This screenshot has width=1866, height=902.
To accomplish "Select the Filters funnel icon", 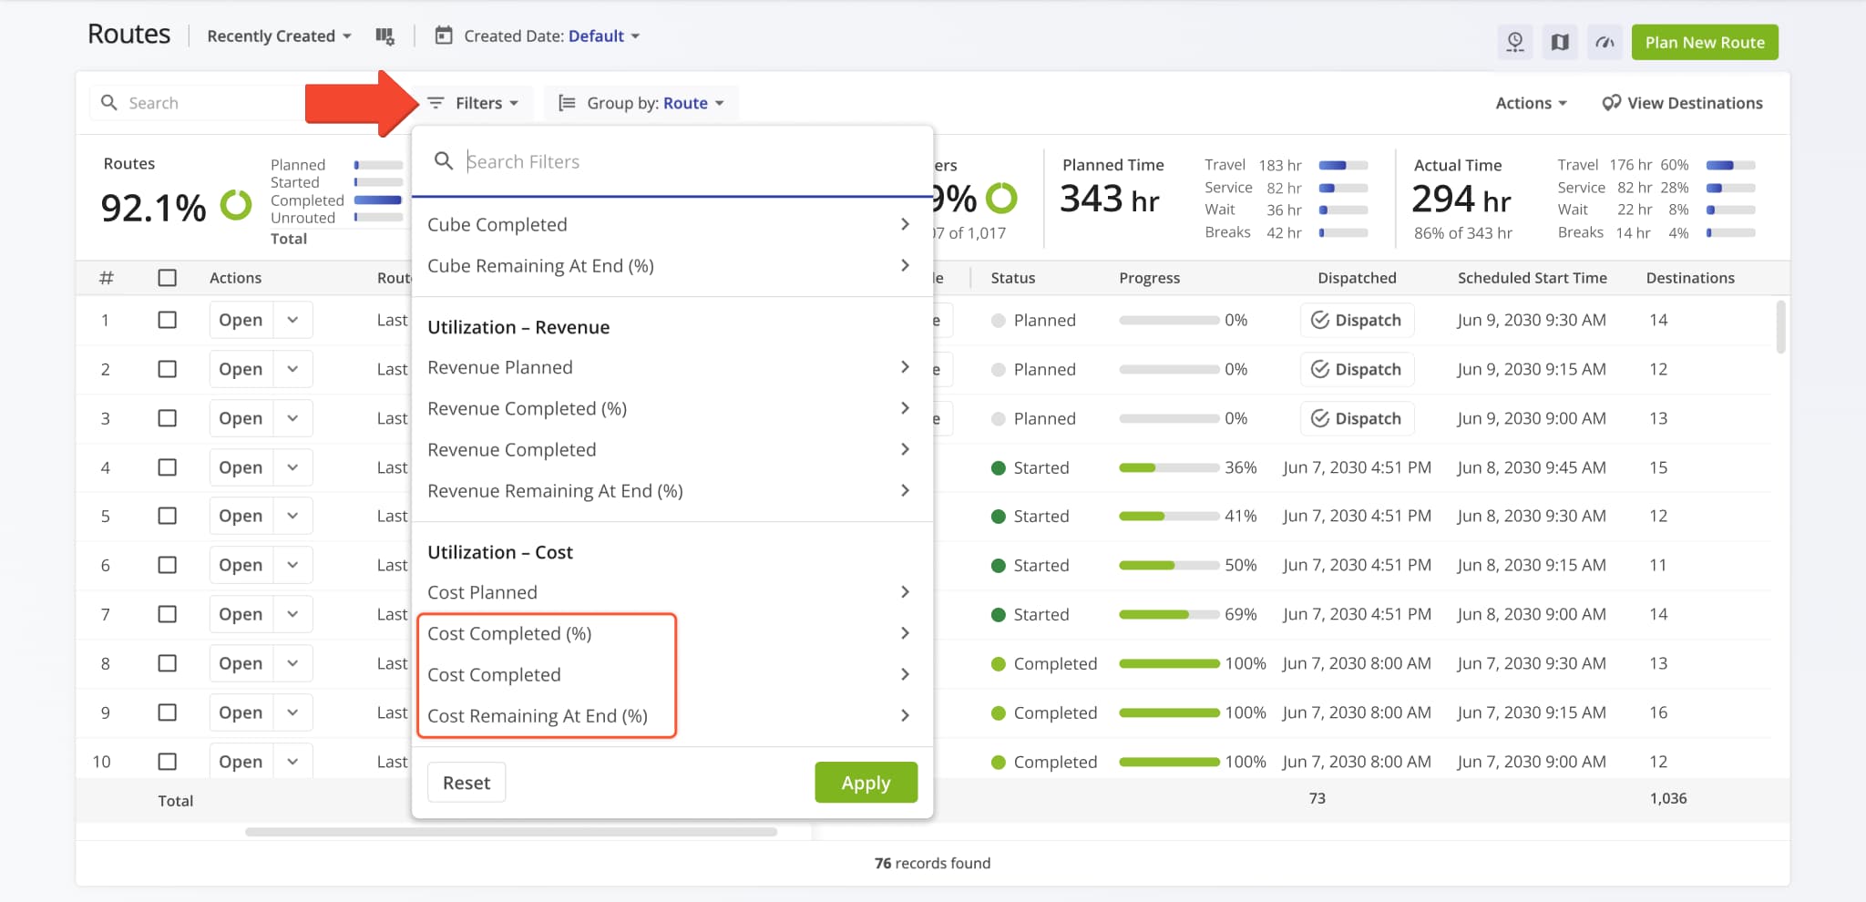I will tap(436, 103).
